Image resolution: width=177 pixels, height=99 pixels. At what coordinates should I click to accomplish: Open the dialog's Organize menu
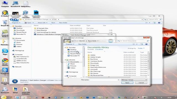click(70, 44)
